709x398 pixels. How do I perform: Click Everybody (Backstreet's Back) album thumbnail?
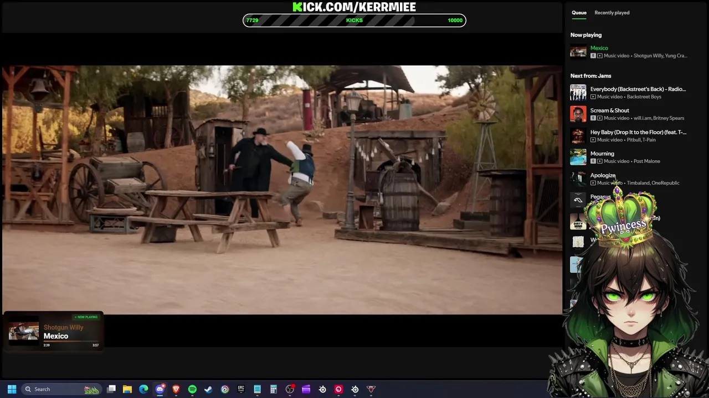point(578,92)
